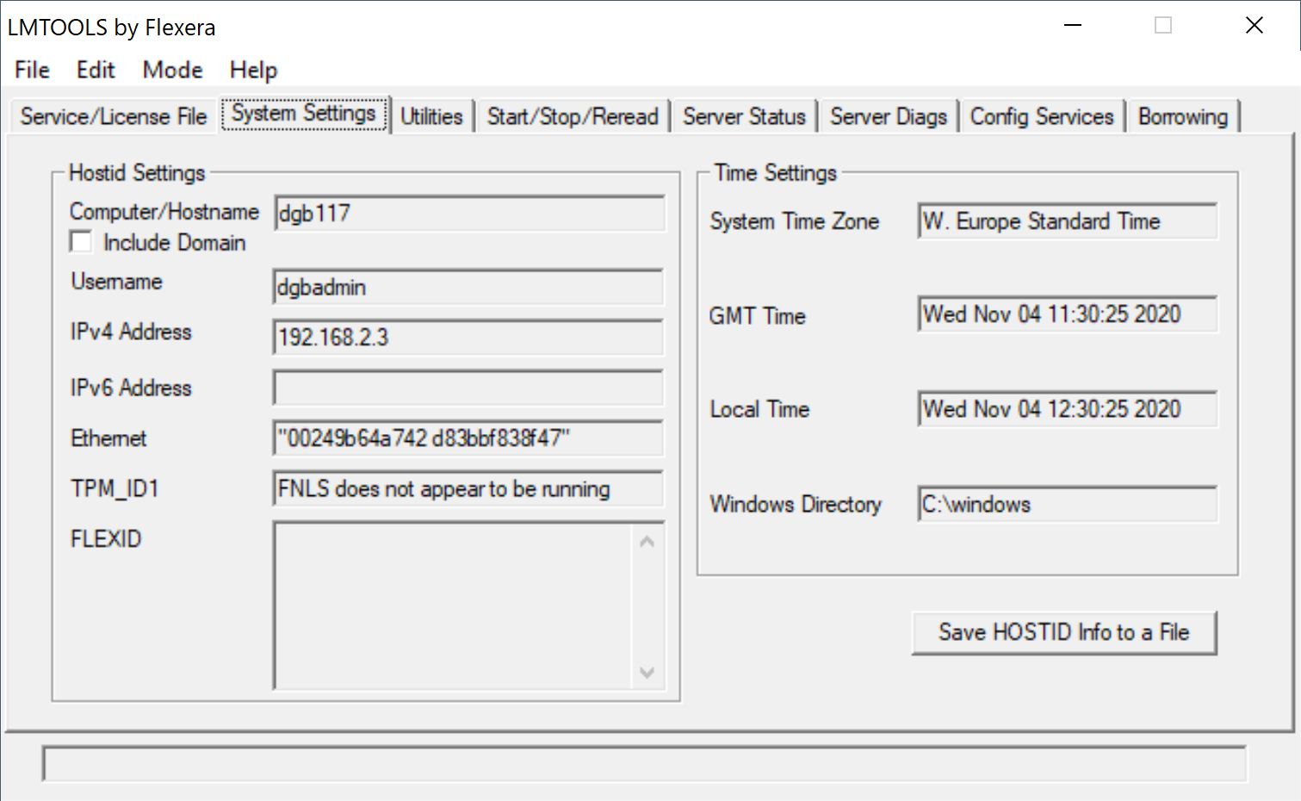This screenshot has width=1301, height=801.
Task: Select the Config Services tab
Action: point(1042,116)
